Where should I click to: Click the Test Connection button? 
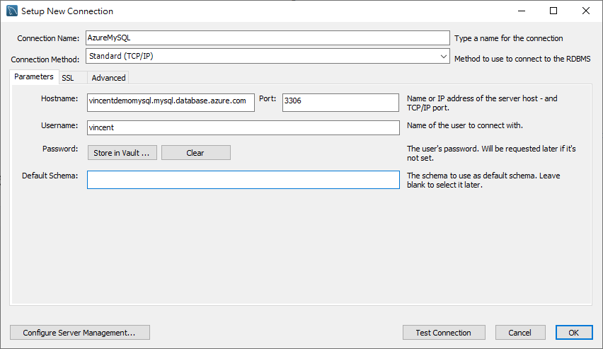(x=444, y=333)
